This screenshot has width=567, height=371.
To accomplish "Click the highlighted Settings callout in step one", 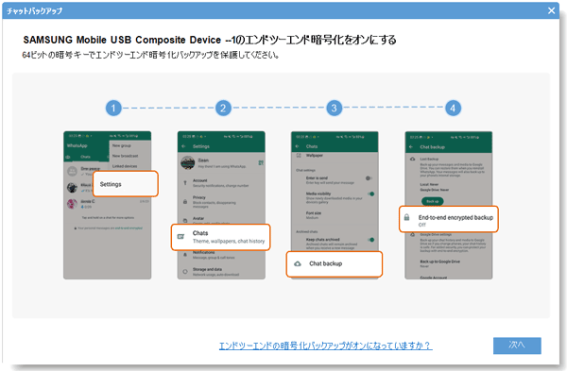I will point(126,184).
